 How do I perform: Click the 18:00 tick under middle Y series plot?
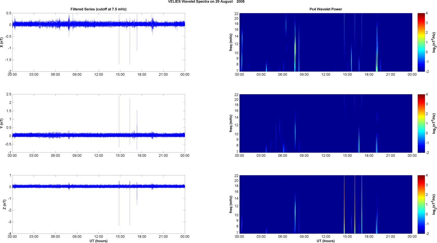pos(142,156)
